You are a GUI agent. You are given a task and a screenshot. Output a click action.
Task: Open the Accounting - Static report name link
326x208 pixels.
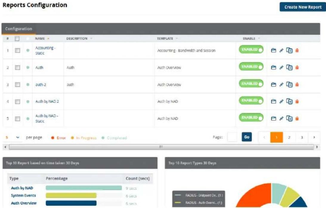pyautogui.click(x=45, y=51)
